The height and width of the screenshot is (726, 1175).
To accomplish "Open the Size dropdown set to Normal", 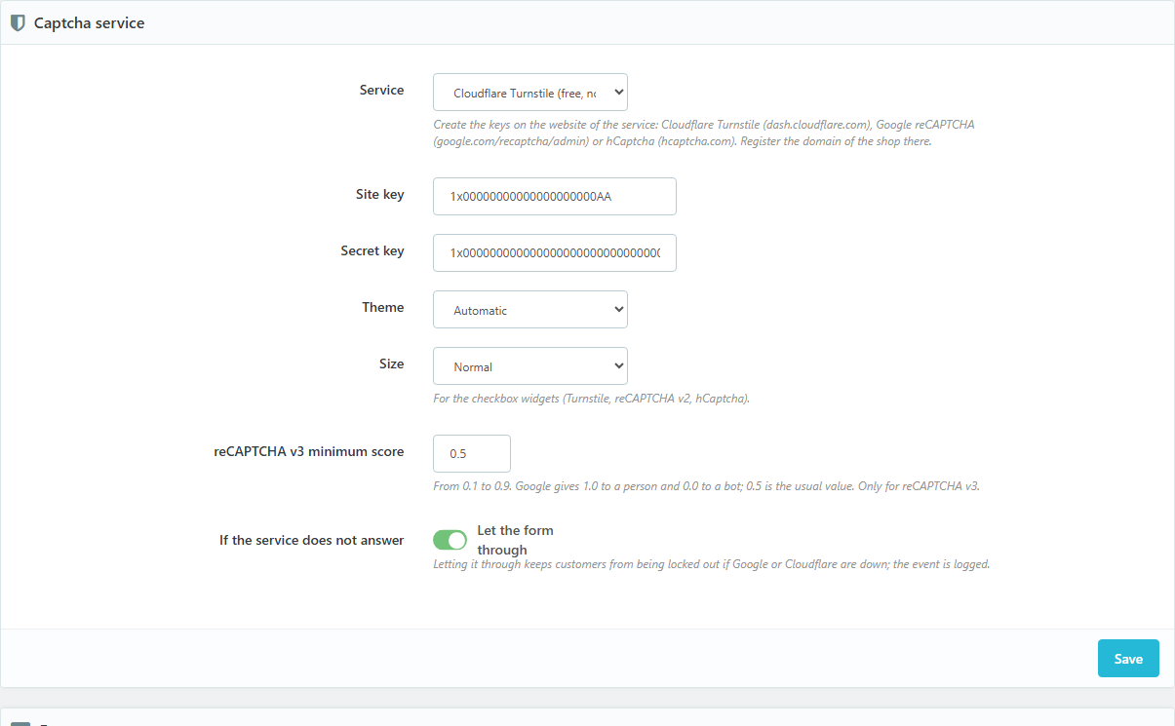I will click(x=530, y=365).
